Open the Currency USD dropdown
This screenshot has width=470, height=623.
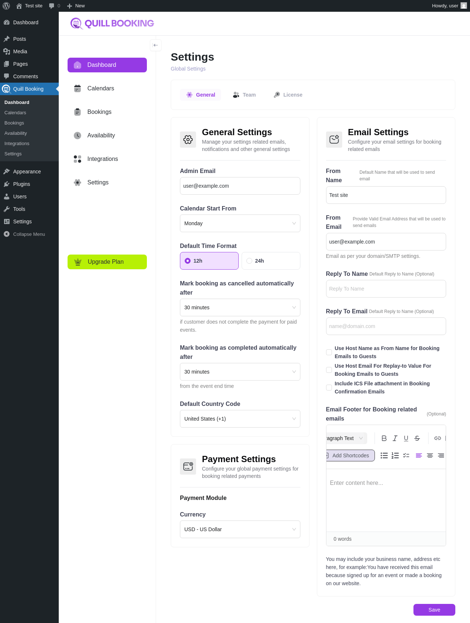(x=240, y=529)
